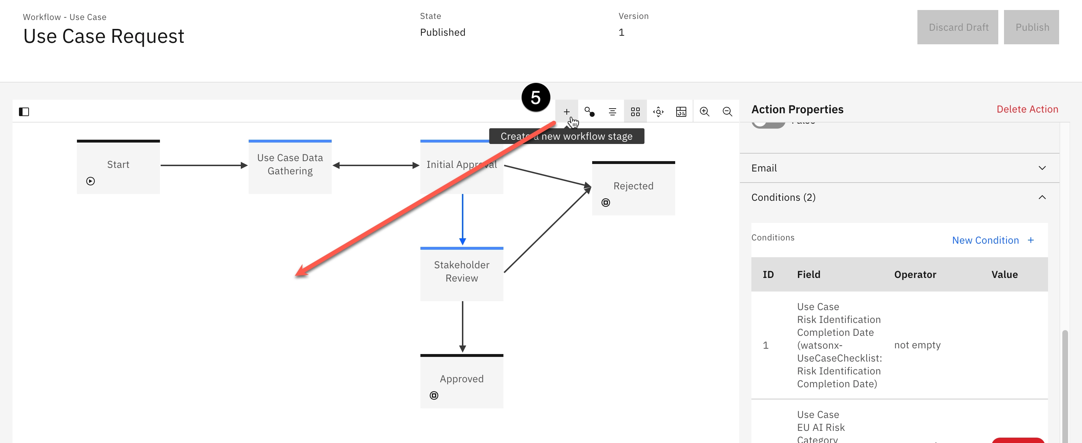Image resolution: width=1082 pixels, height=443 pixels.
Task: Click the Field column header
Action: pos(808,275)
